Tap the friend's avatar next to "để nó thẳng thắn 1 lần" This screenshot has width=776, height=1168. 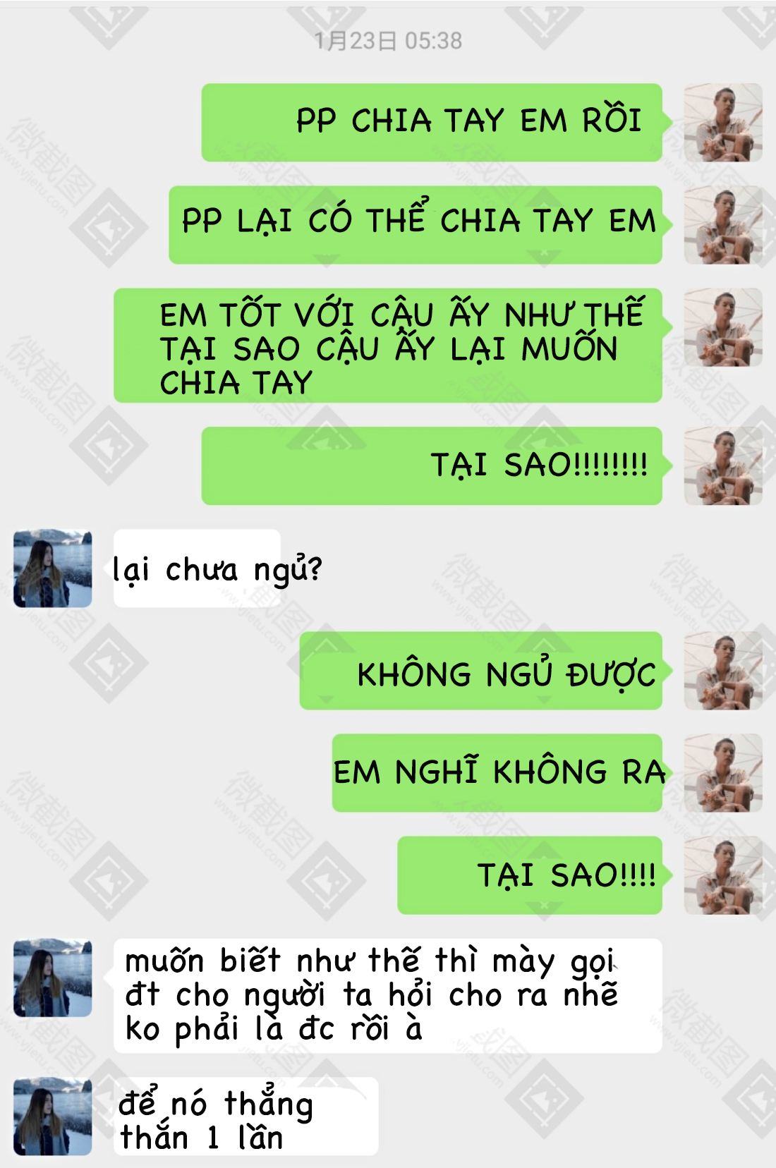click(53, 1116)
